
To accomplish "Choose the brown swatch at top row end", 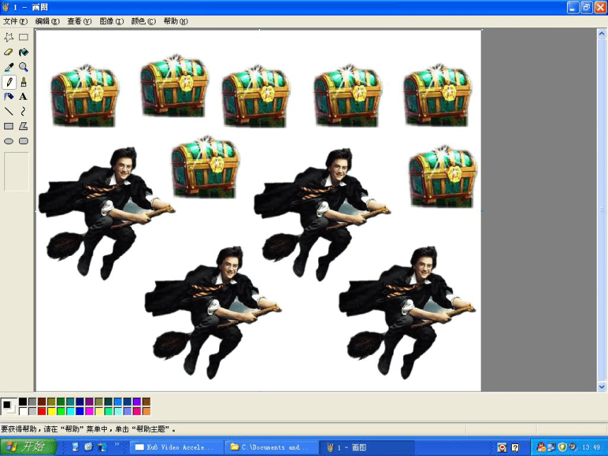I will coord(146,402).
